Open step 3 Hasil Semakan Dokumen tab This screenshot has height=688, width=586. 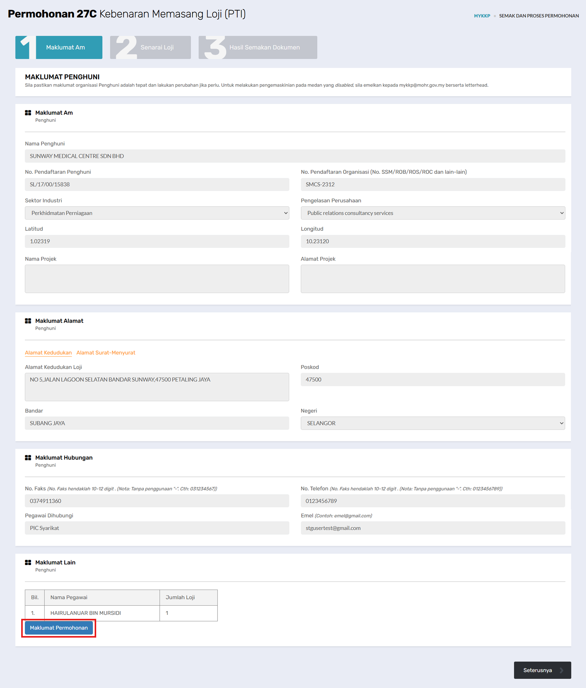tap(258, 47)
